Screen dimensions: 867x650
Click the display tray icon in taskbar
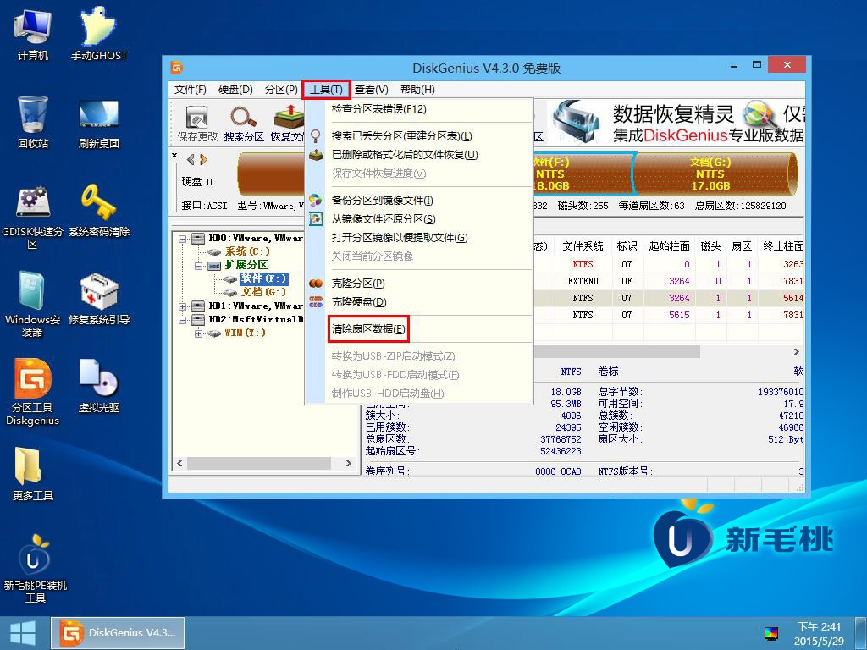click(x=770, y=633)
